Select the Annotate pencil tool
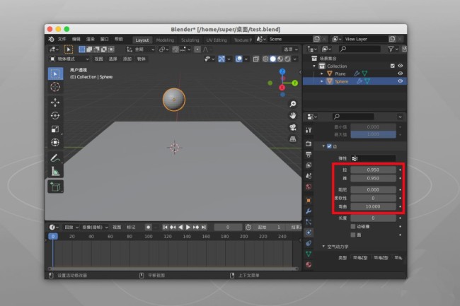This screenshot has height=306, width=460. coord(55,158)
